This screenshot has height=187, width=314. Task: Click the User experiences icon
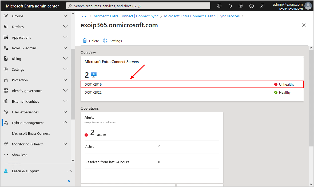point(6,112)
